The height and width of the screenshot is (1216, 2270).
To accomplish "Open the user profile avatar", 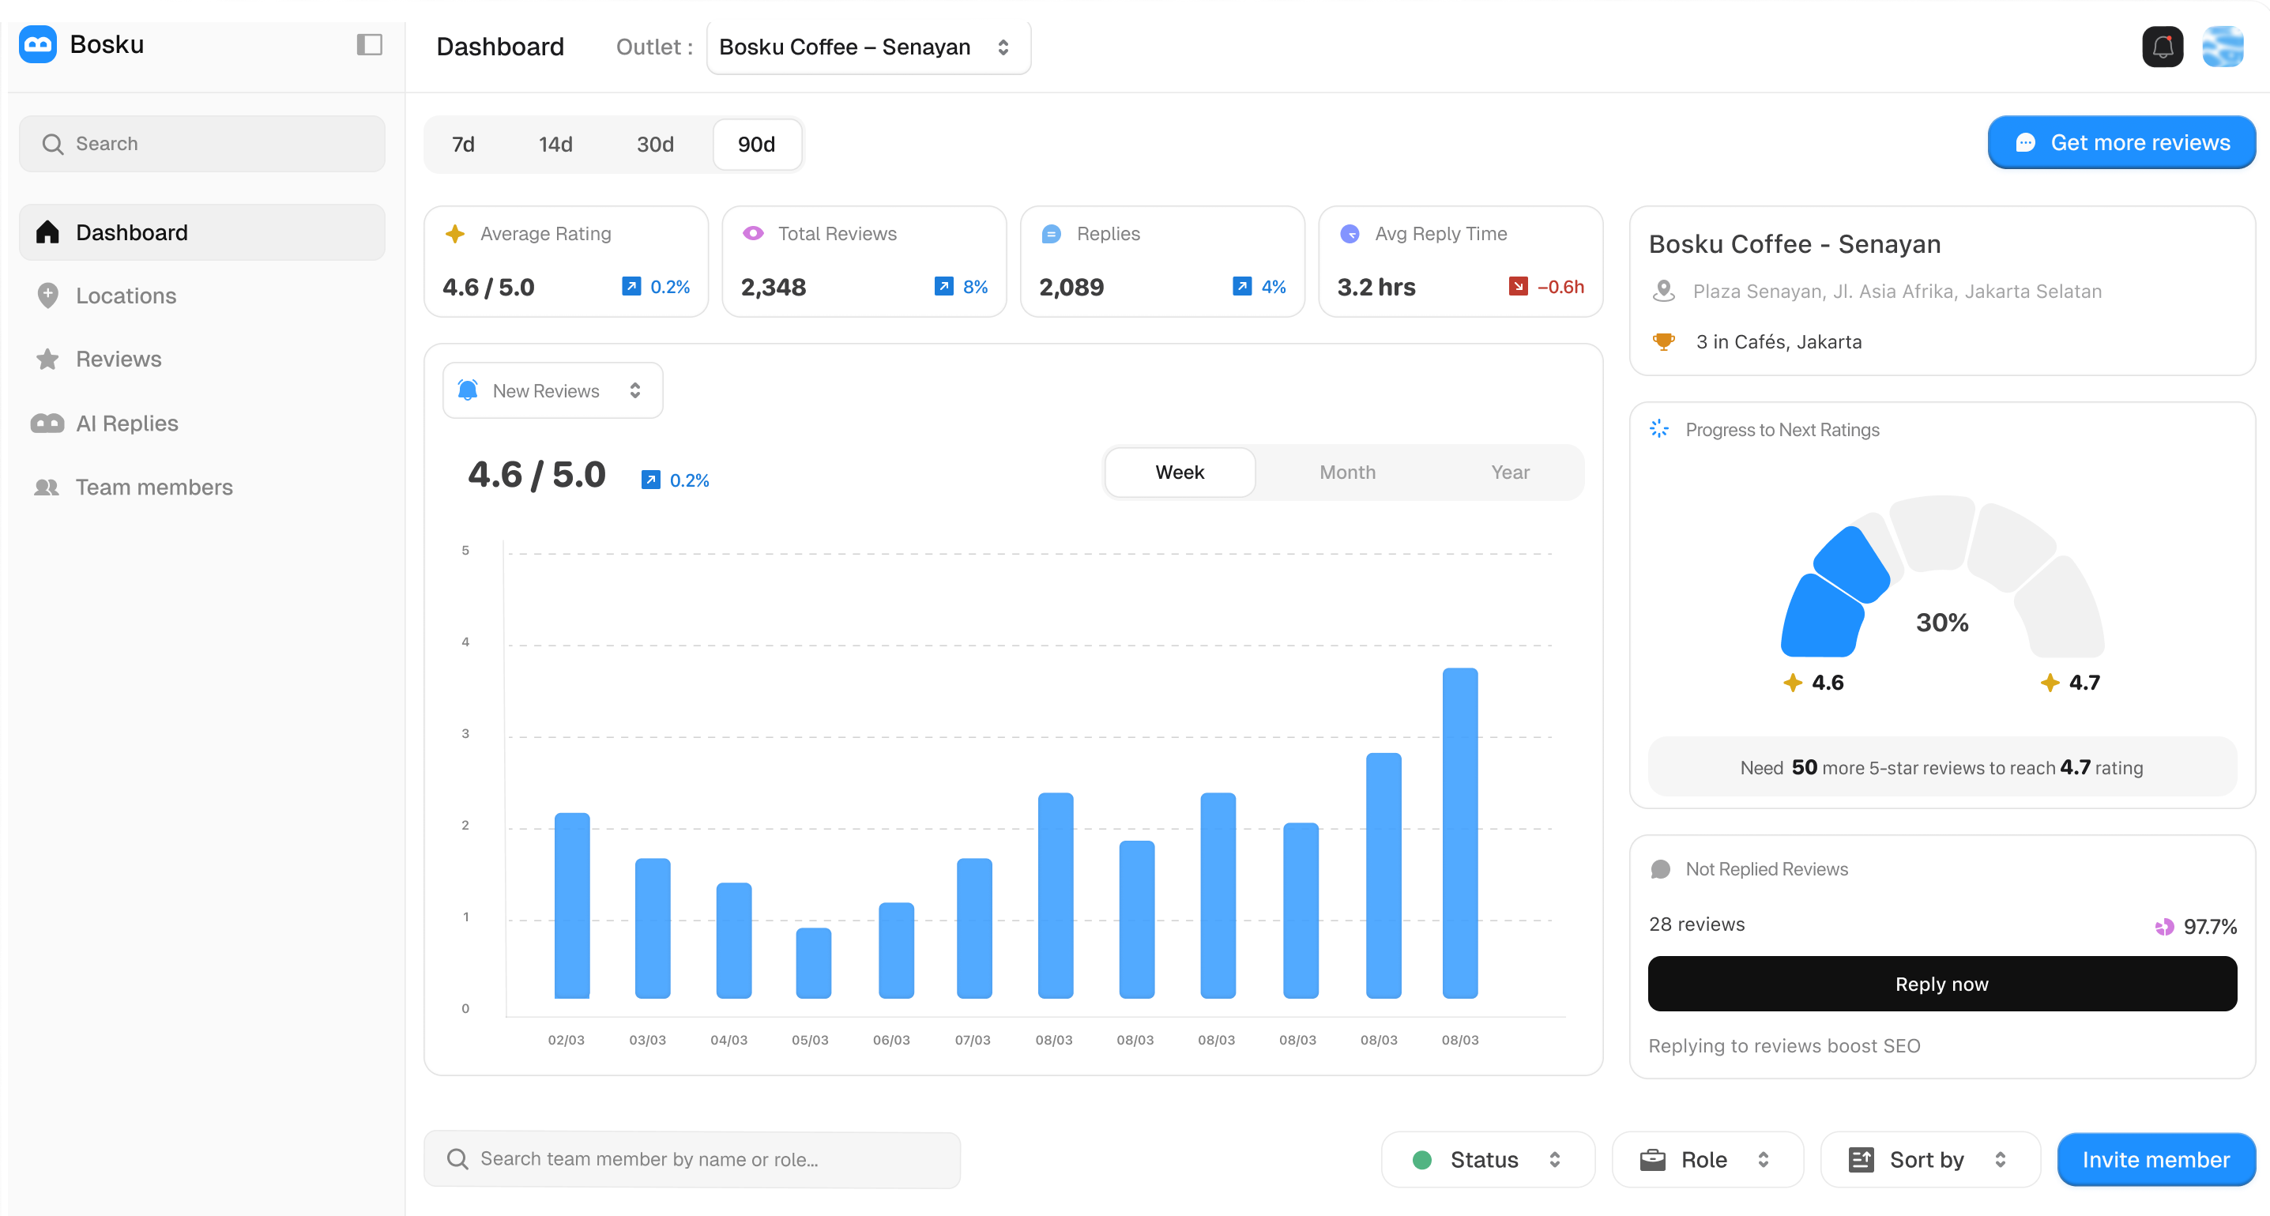I will [x=2223, y=47].
